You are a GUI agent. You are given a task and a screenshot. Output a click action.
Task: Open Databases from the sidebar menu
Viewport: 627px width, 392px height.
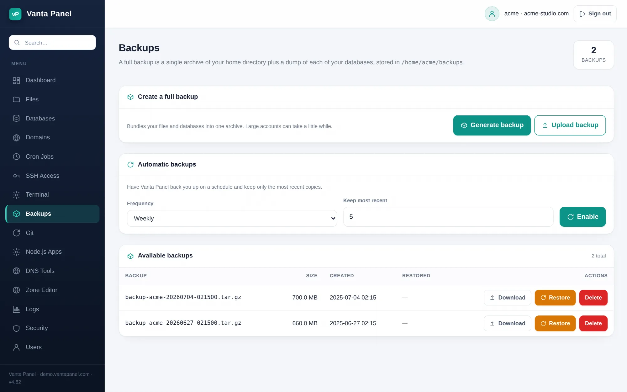[x=52, y=119]
